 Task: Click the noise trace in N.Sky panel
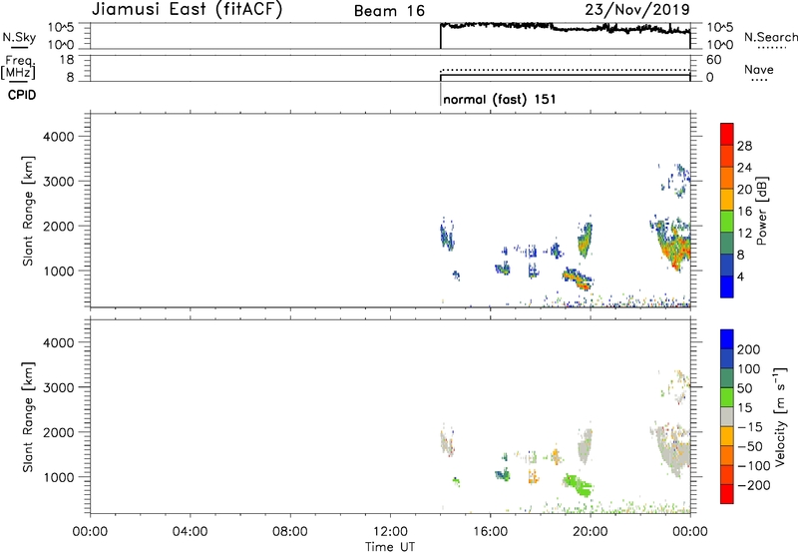coord(565,28)
